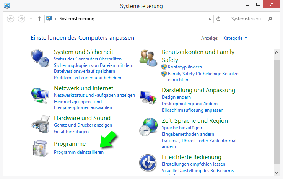Image resolution: width=283 pixels, height=179 pixels.
Task: Open Family Safety für beliebige Benutzer einrichten
Action: coord(204,77)
